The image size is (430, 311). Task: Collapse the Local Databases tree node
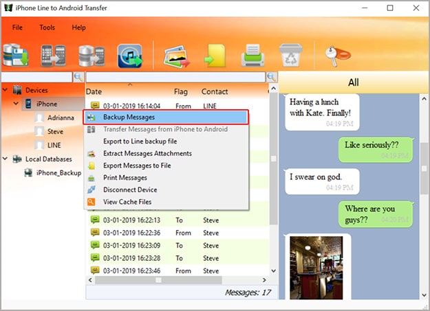point(6,159)
